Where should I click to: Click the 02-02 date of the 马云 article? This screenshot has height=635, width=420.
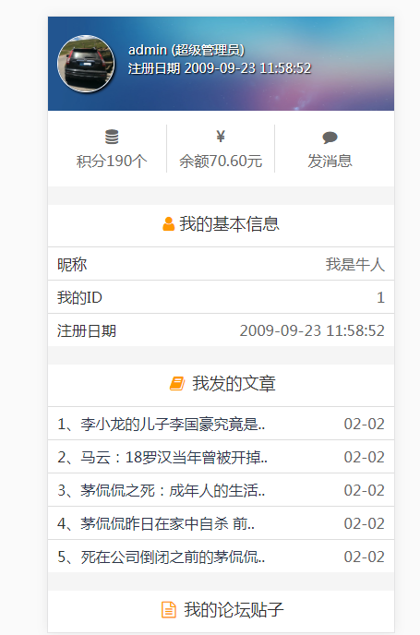tap(364, 457)
